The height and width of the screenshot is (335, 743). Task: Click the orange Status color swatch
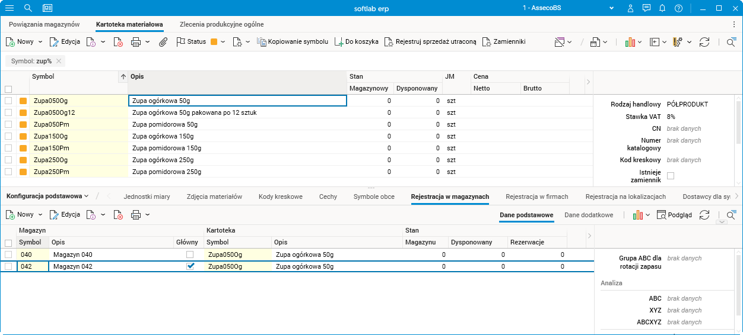point(214,42)
